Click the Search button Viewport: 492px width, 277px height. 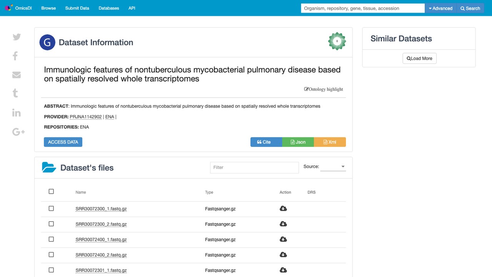point(470,8)
